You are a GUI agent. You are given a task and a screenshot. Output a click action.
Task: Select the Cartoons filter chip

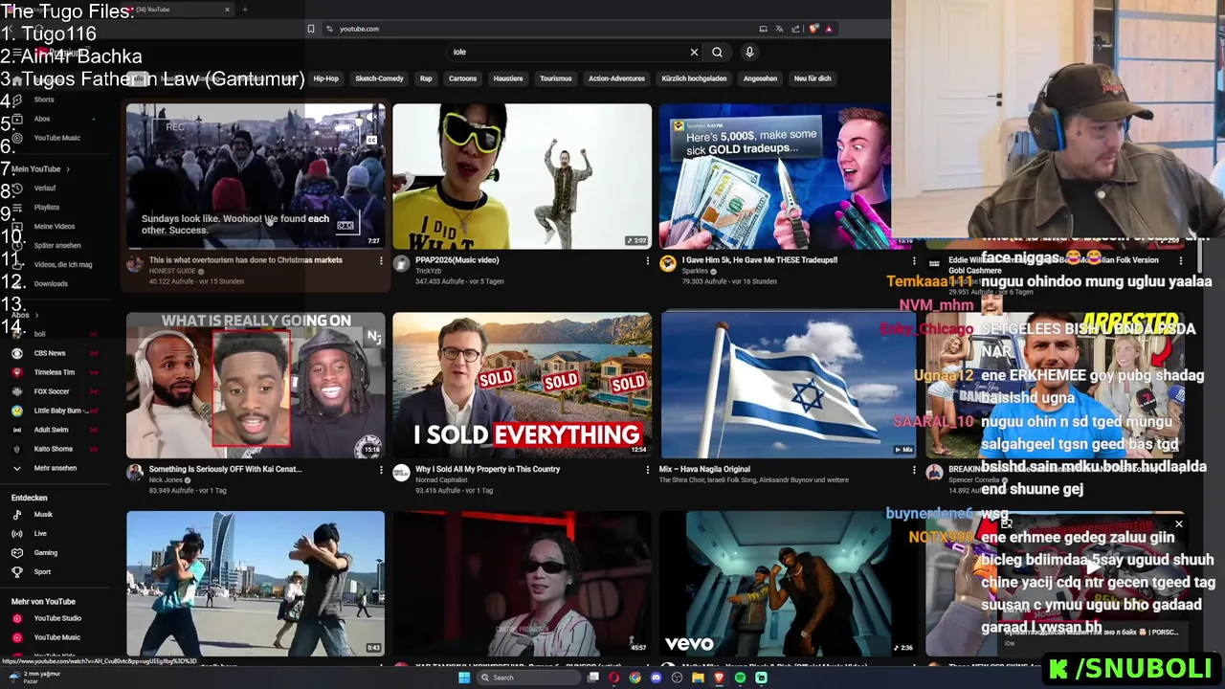(x=462, y=78)
